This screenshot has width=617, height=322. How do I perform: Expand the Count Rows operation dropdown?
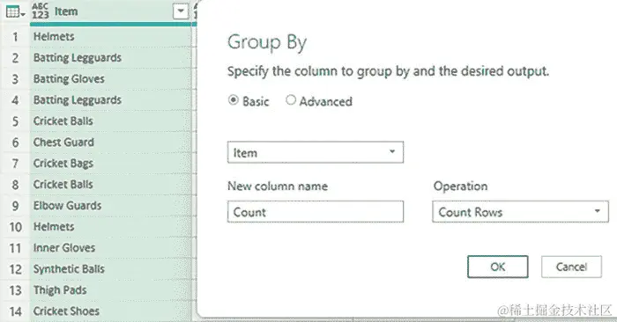tap(520, 212)
